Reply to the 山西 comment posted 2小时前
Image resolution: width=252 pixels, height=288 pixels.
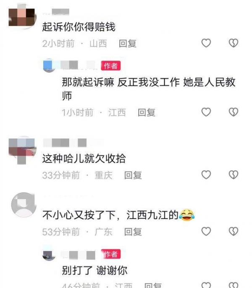tap(128, 44)
